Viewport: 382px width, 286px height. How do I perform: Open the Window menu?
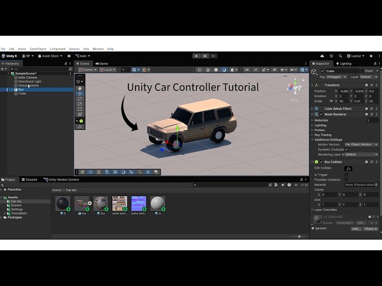pos(98,49)
